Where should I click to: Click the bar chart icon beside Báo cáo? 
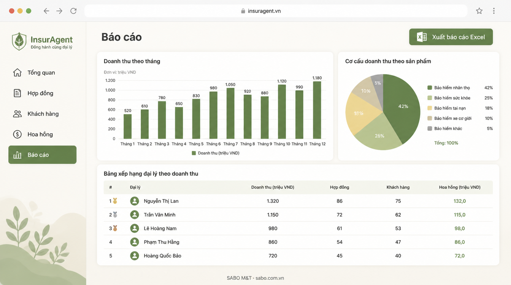[17, 155]
